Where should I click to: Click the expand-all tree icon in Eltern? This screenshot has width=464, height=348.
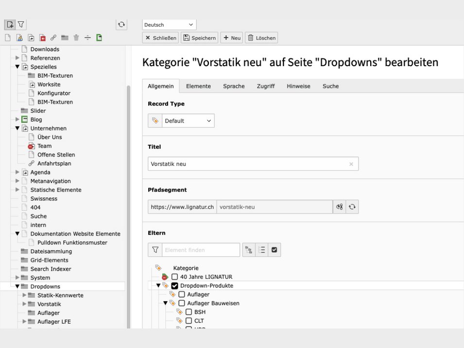click(249, 250)
